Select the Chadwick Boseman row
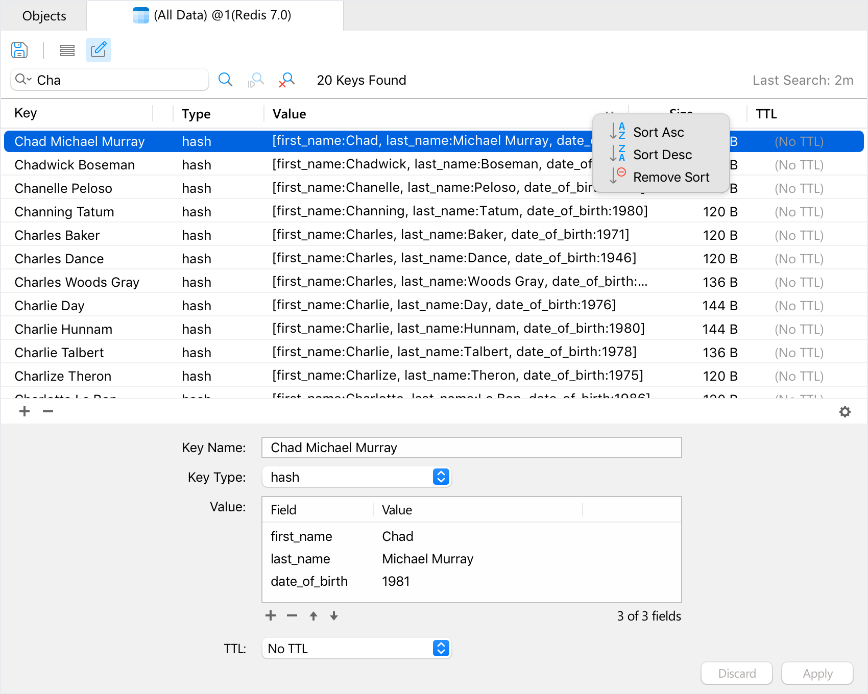Screen dimensions: 868x694 coord(434,165)
